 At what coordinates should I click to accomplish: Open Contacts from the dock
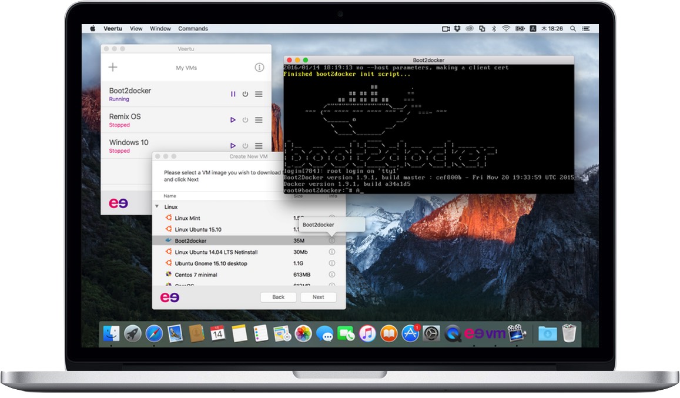pos(196,334)
